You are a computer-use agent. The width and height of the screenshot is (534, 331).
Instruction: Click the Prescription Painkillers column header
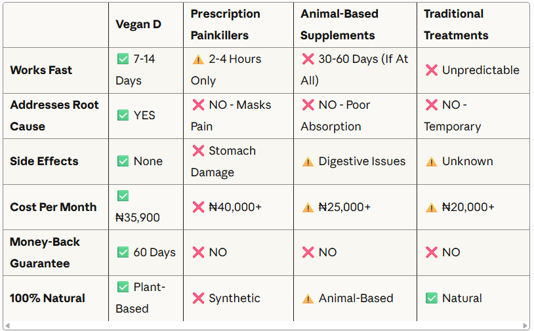(x=225, y=24)
